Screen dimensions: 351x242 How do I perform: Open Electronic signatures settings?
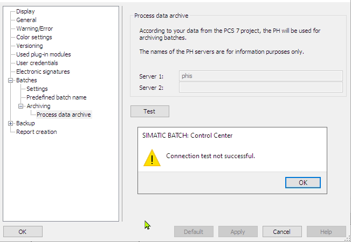(x=43, y=72)
